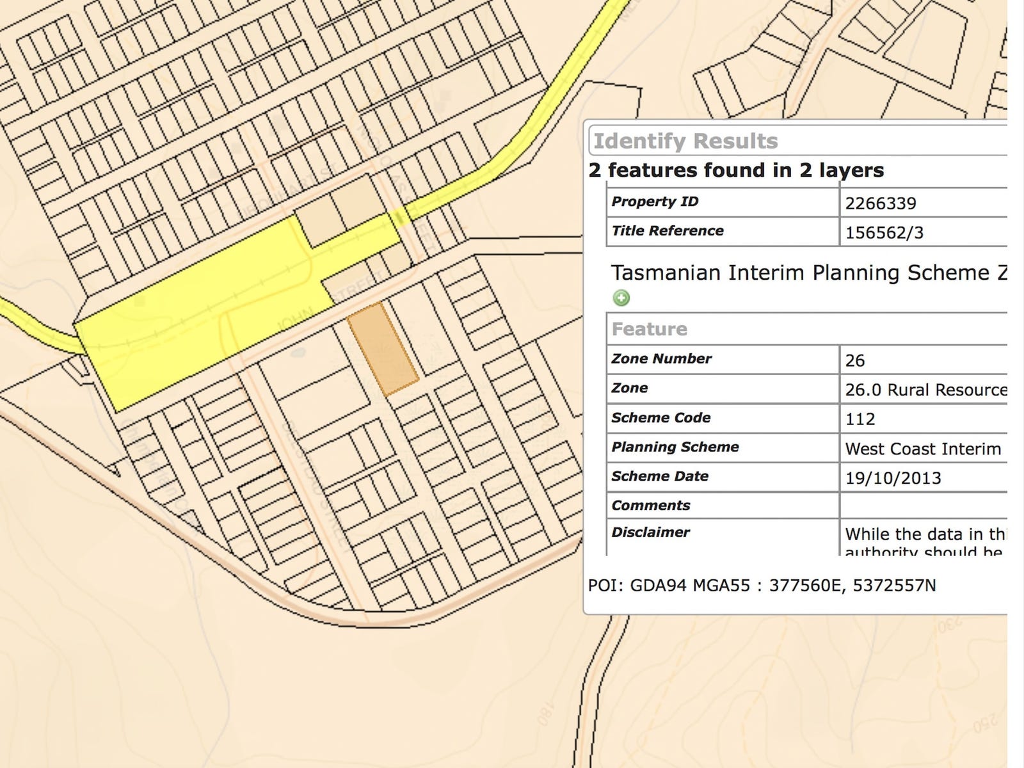Select the Zone Number value 26

tap(855, 360)
